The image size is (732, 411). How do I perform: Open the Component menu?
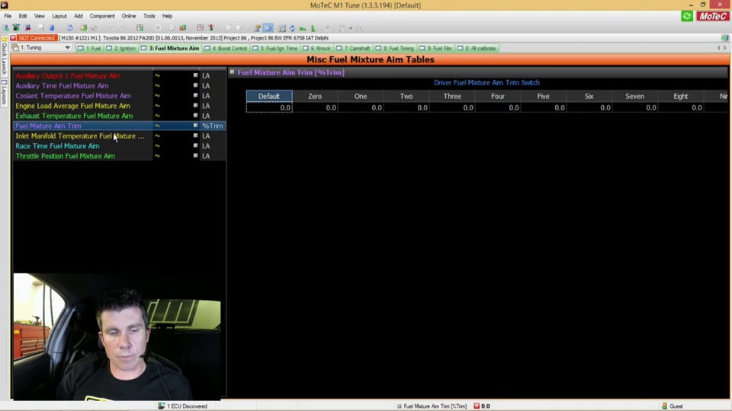102,16
